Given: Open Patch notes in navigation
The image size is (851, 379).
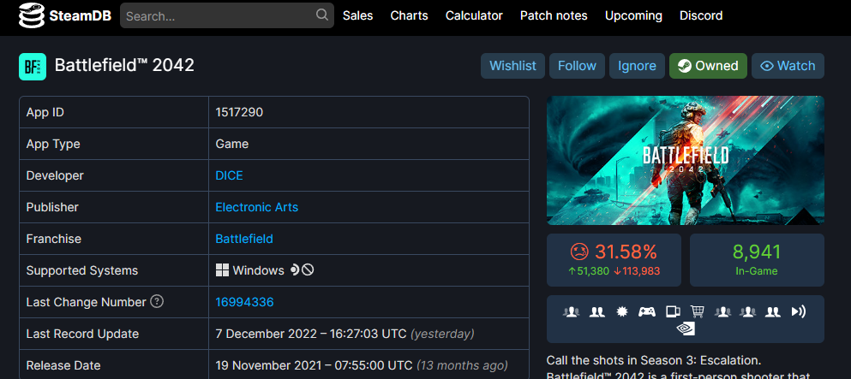Looking at the screenshot, I should coord(554,15).
